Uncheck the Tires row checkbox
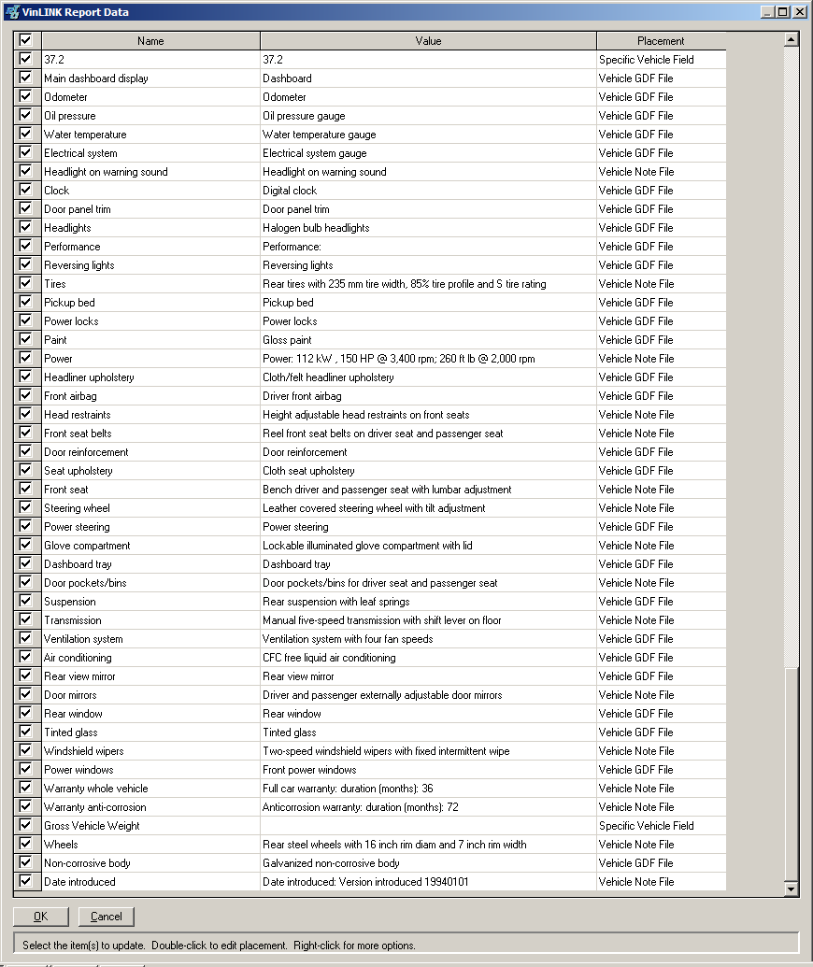 click(x=25, y=284)
